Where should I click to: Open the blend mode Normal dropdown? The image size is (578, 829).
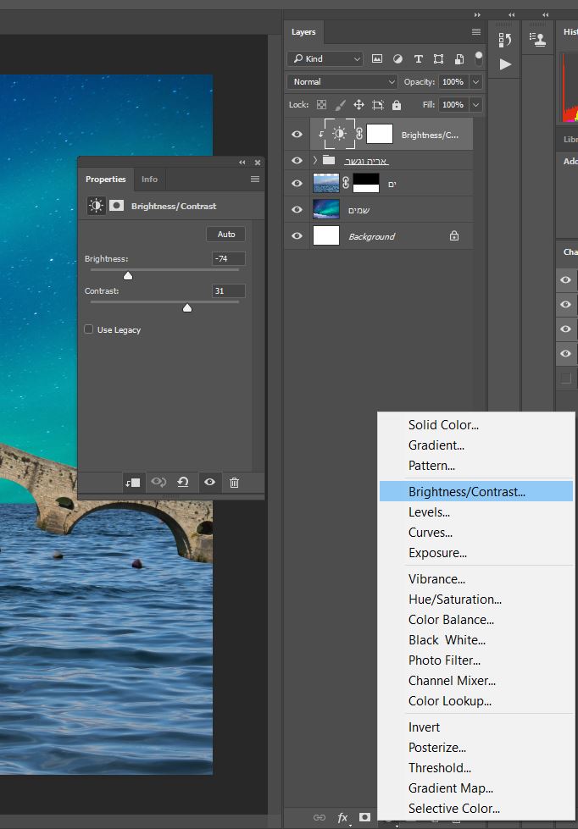point(342,82)
